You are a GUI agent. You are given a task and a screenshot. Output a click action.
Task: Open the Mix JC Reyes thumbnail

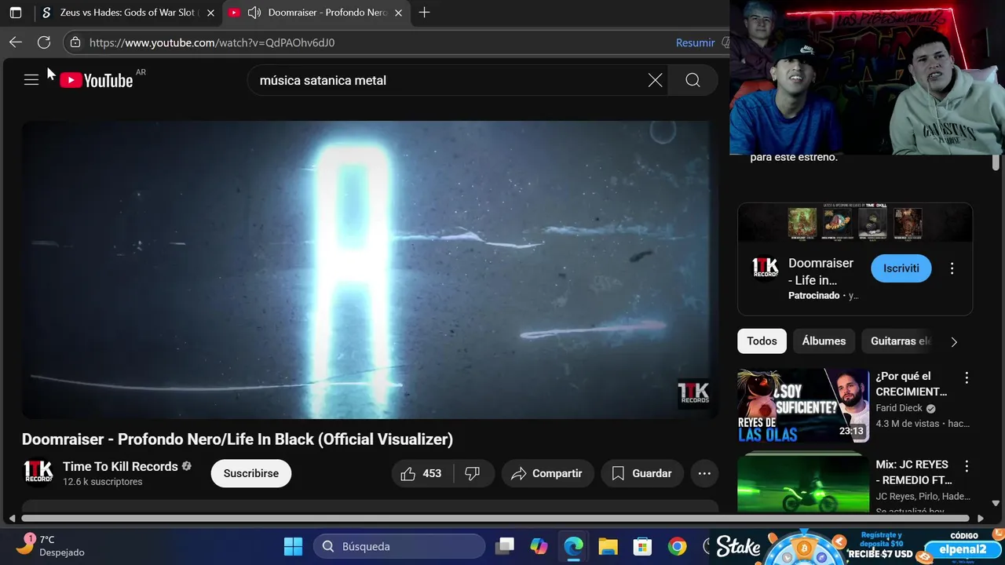tap(802, 483)
